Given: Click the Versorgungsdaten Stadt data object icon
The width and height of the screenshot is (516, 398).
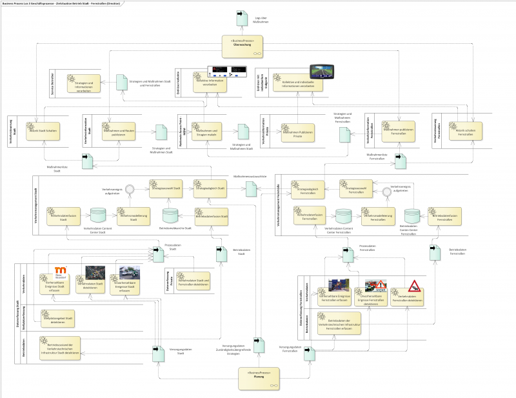Looking at the screenshot, I should click(x=157, y=352).
